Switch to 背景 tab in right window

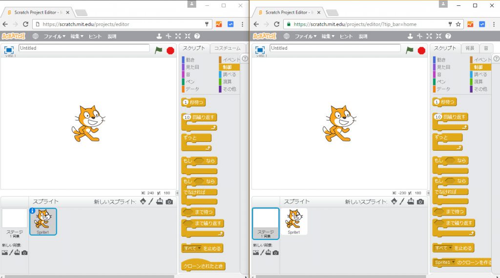[470, 48]
